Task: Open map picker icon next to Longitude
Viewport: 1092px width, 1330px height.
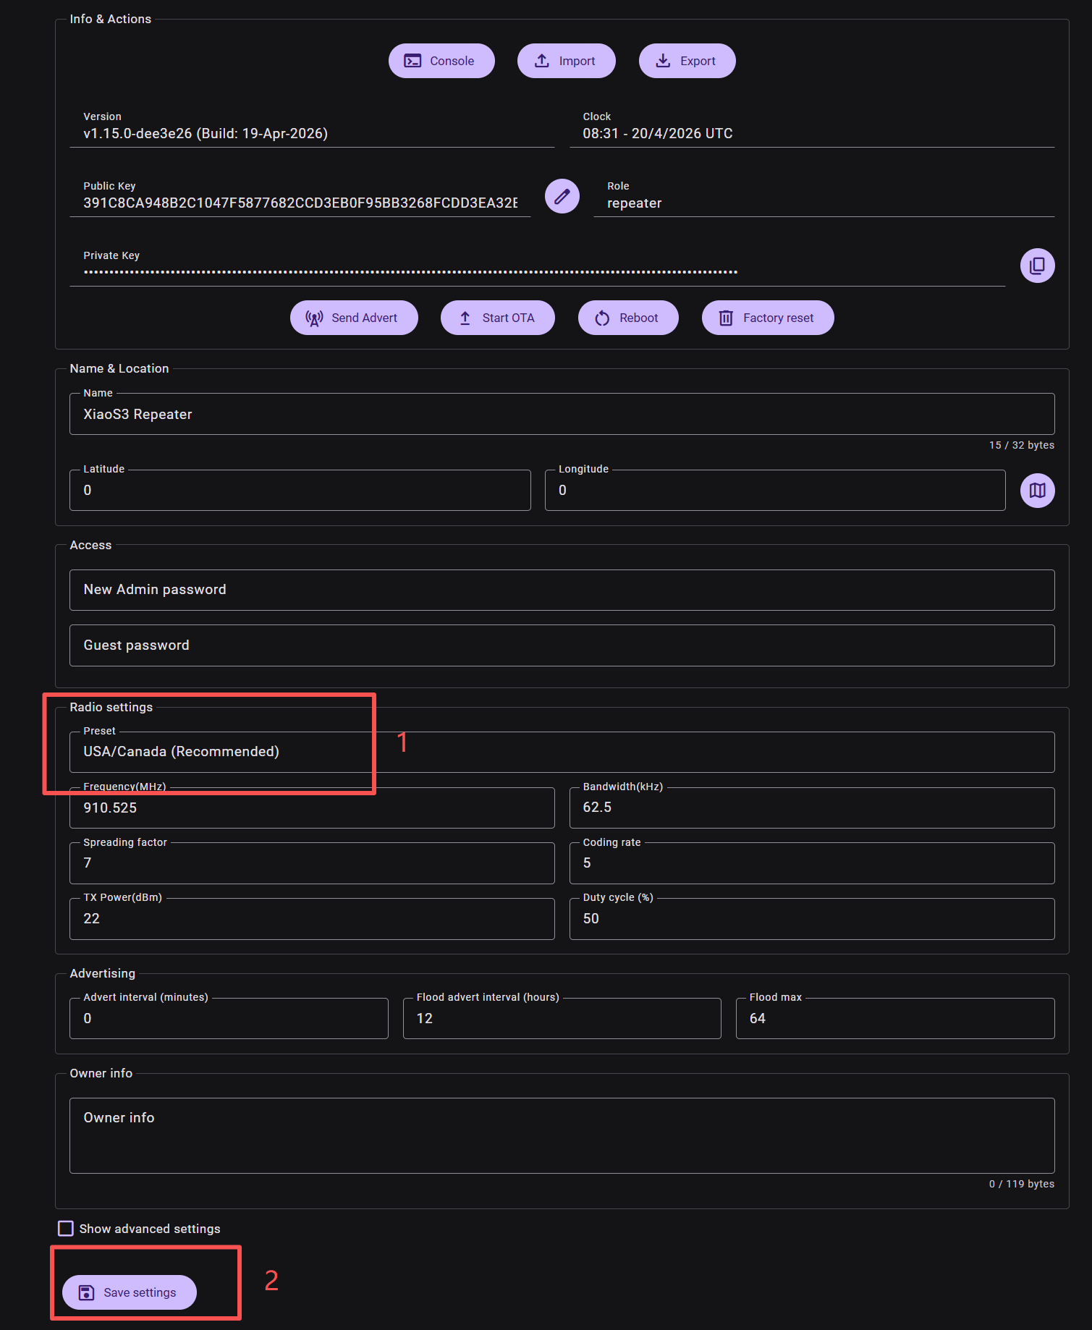Action: (1036, 491)
